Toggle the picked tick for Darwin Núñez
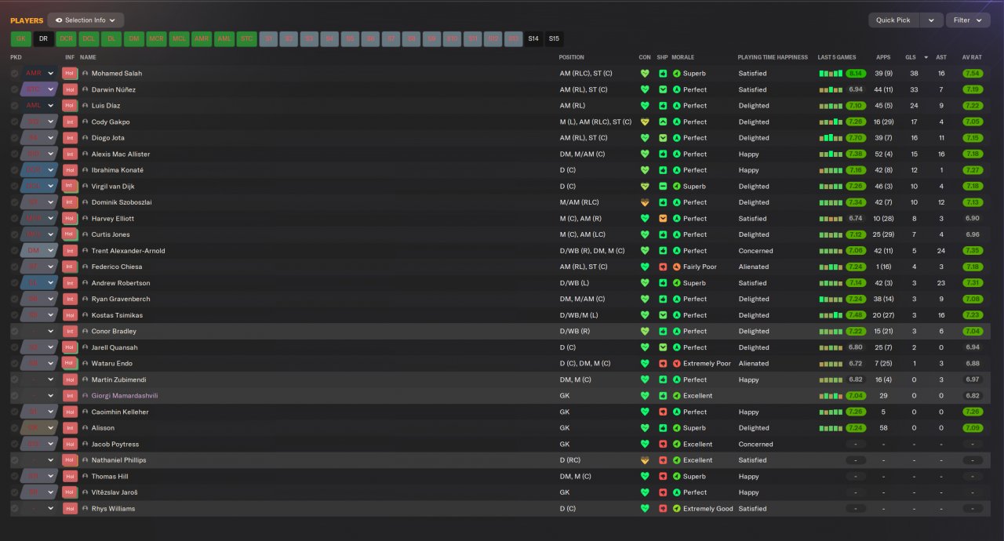The height and width of the screenshot is (541, 1004). point(14,89)
